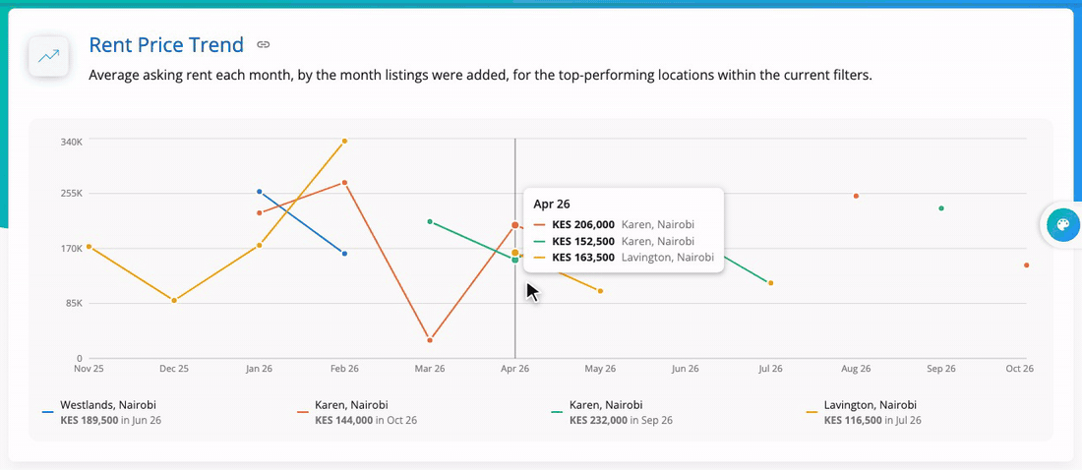Click the trend chart icon beside the title

(x=48, y=56)
